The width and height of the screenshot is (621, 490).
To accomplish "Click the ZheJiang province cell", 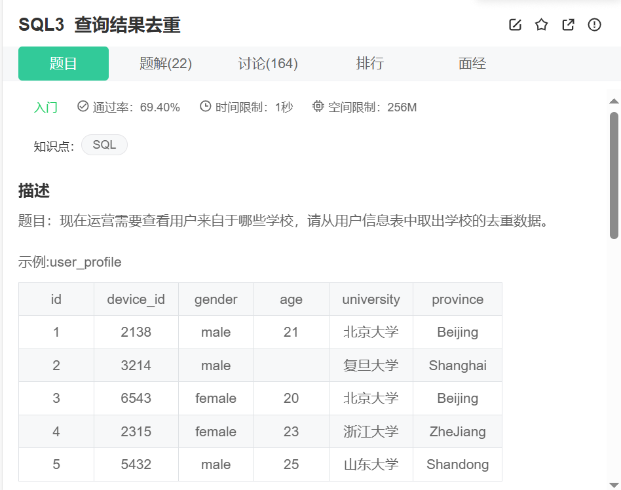I will click(457, 432).
